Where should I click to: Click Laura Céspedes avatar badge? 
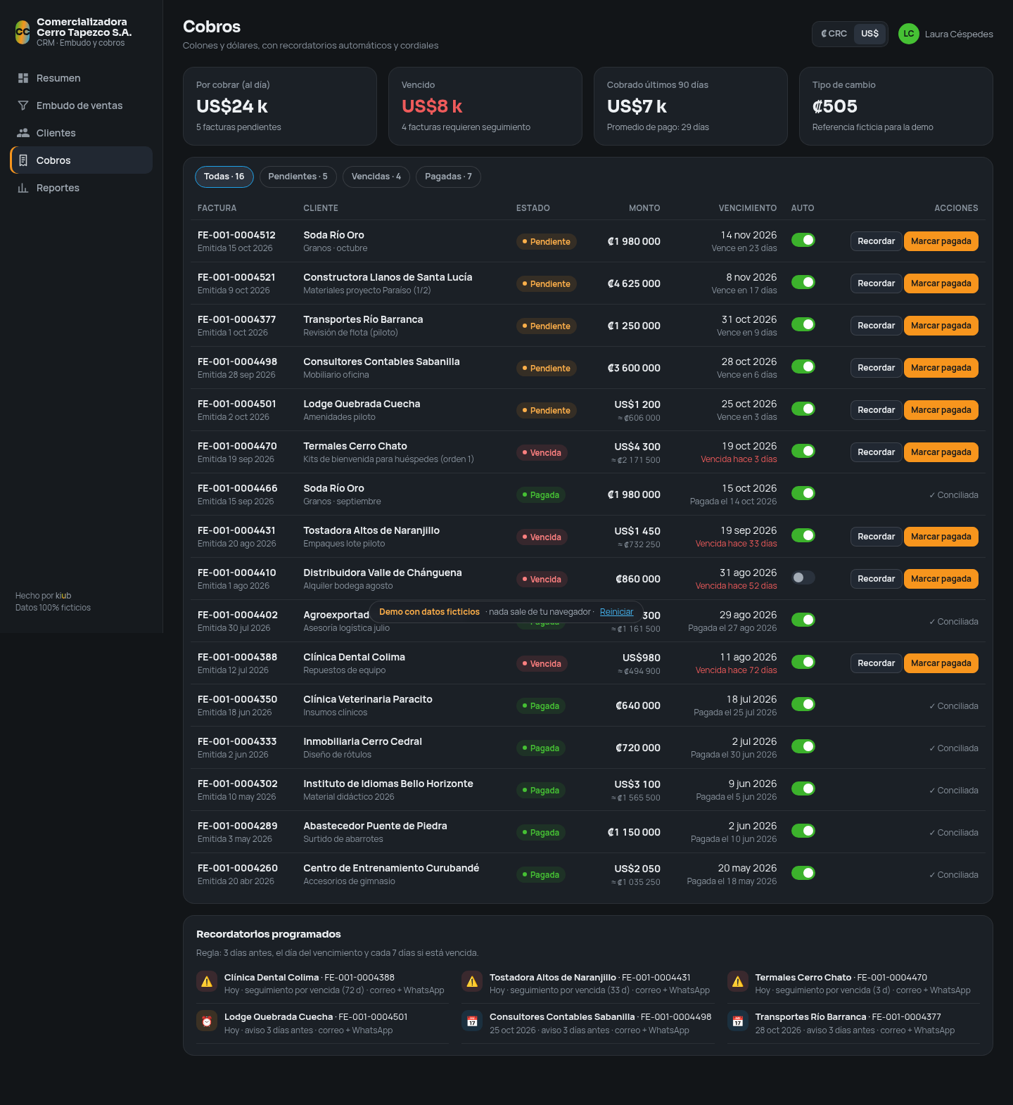pos(909,34)
